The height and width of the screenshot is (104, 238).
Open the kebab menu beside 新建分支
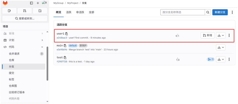pos(232,12)
